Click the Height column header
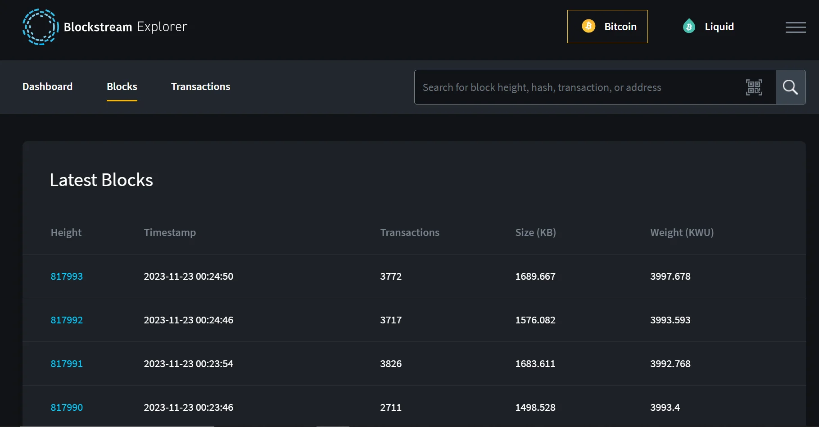 coord(66,232)
